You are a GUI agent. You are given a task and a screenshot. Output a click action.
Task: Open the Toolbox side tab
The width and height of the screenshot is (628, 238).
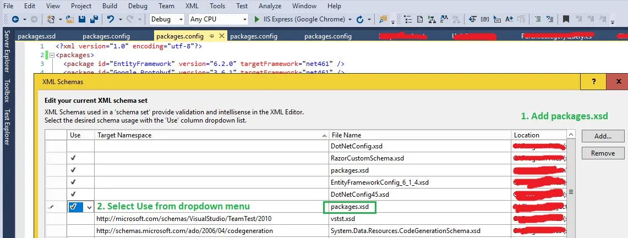[7, 90]
